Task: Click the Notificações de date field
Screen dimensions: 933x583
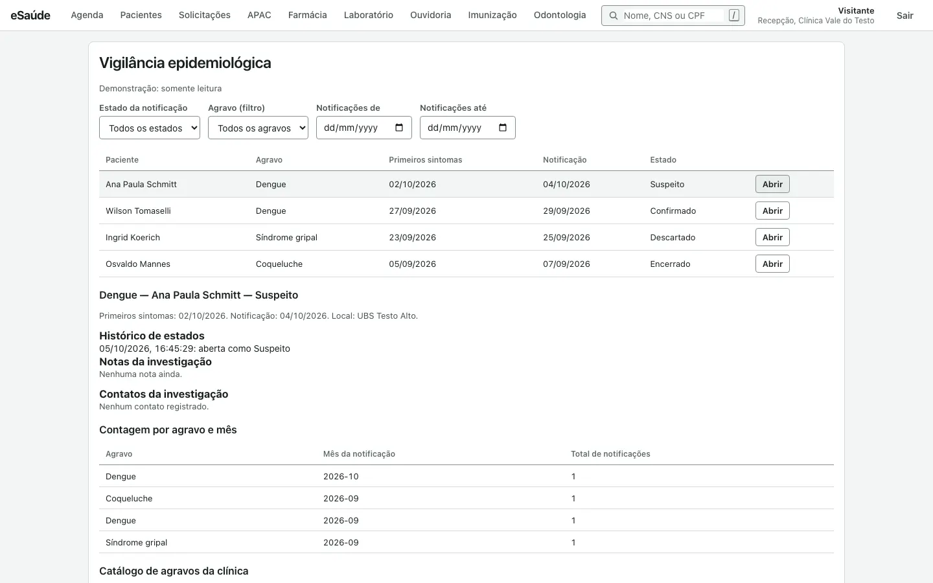Action: point(364,128)
